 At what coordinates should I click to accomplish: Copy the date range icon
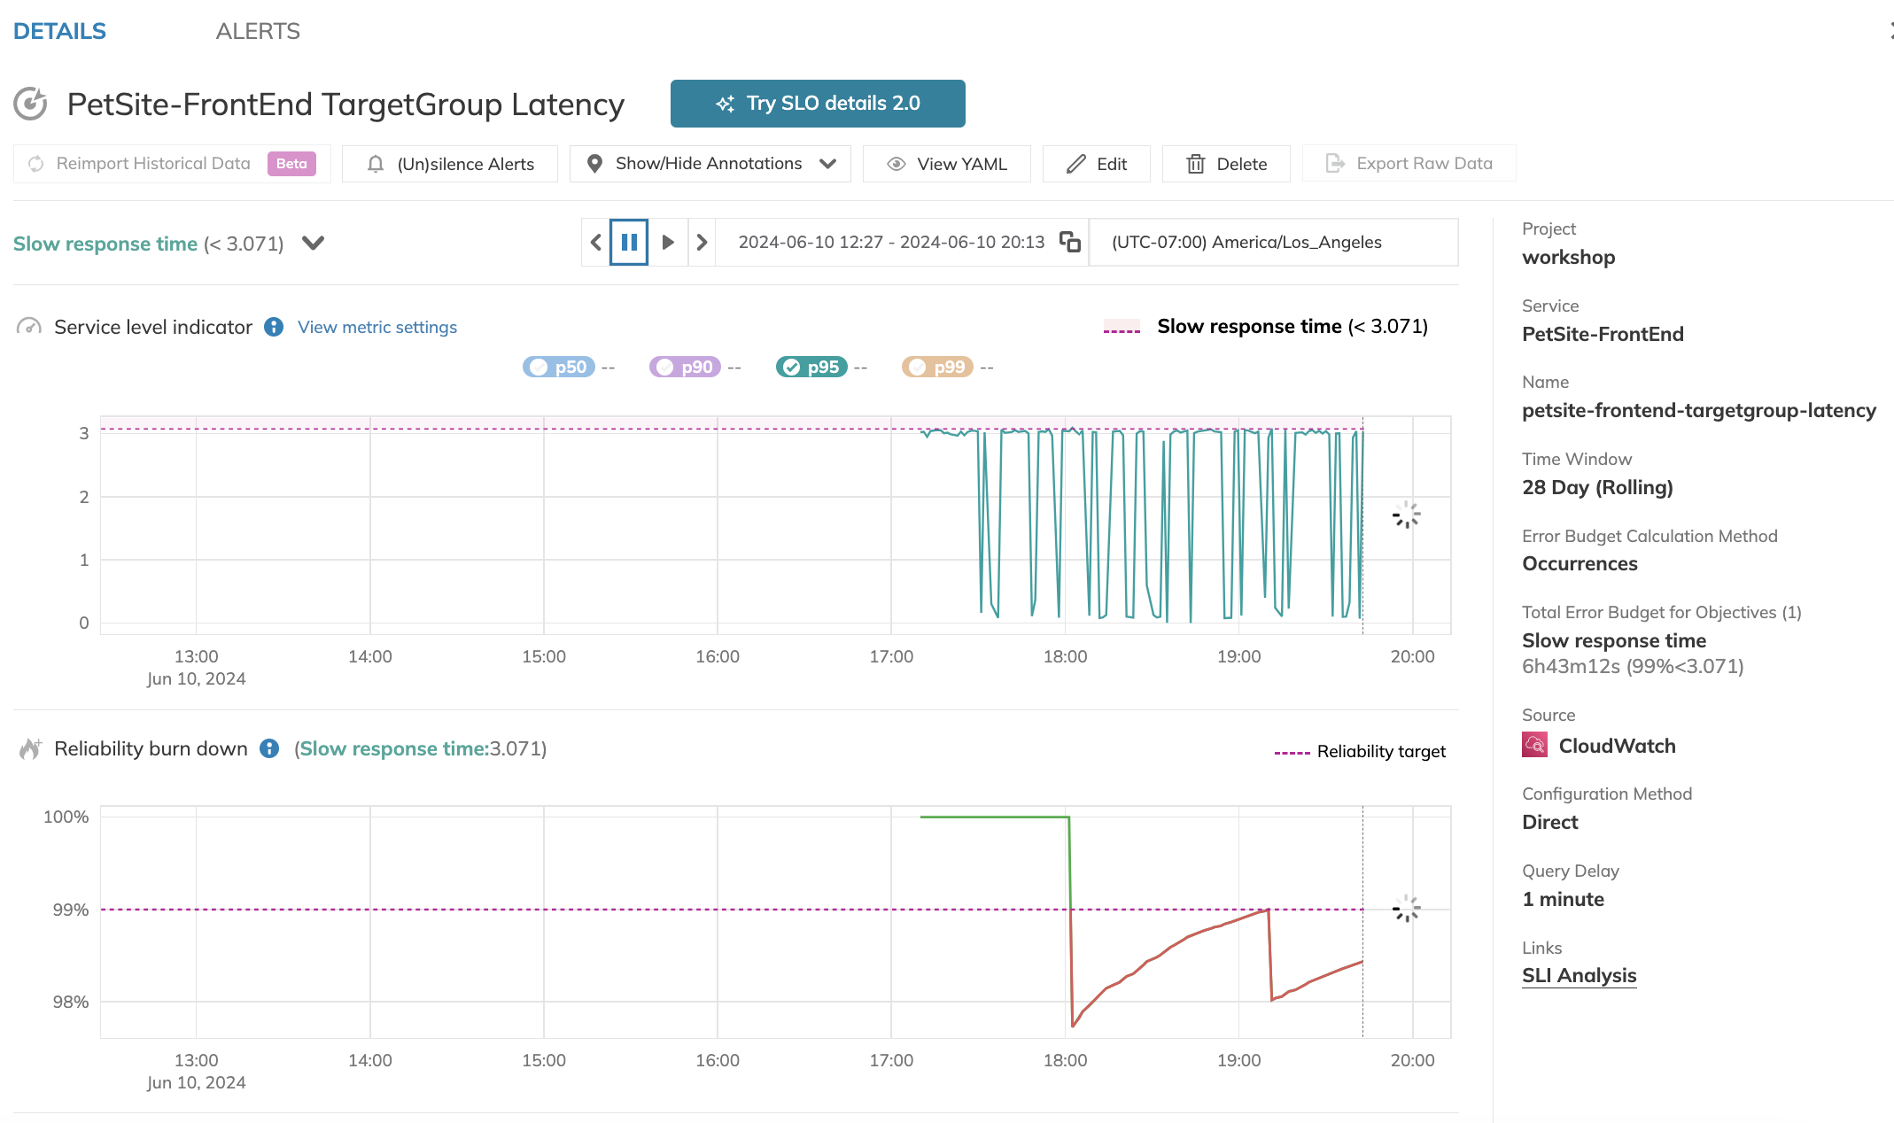[x=1070, y=243]
